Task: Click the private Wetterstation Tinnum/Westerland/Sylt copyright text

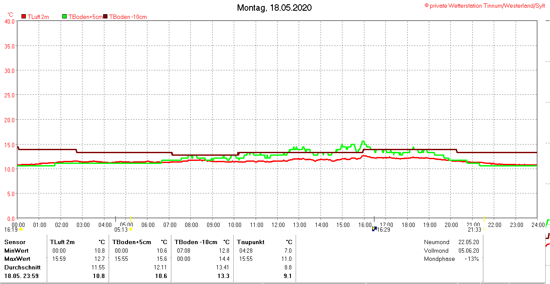Action: 485,6
